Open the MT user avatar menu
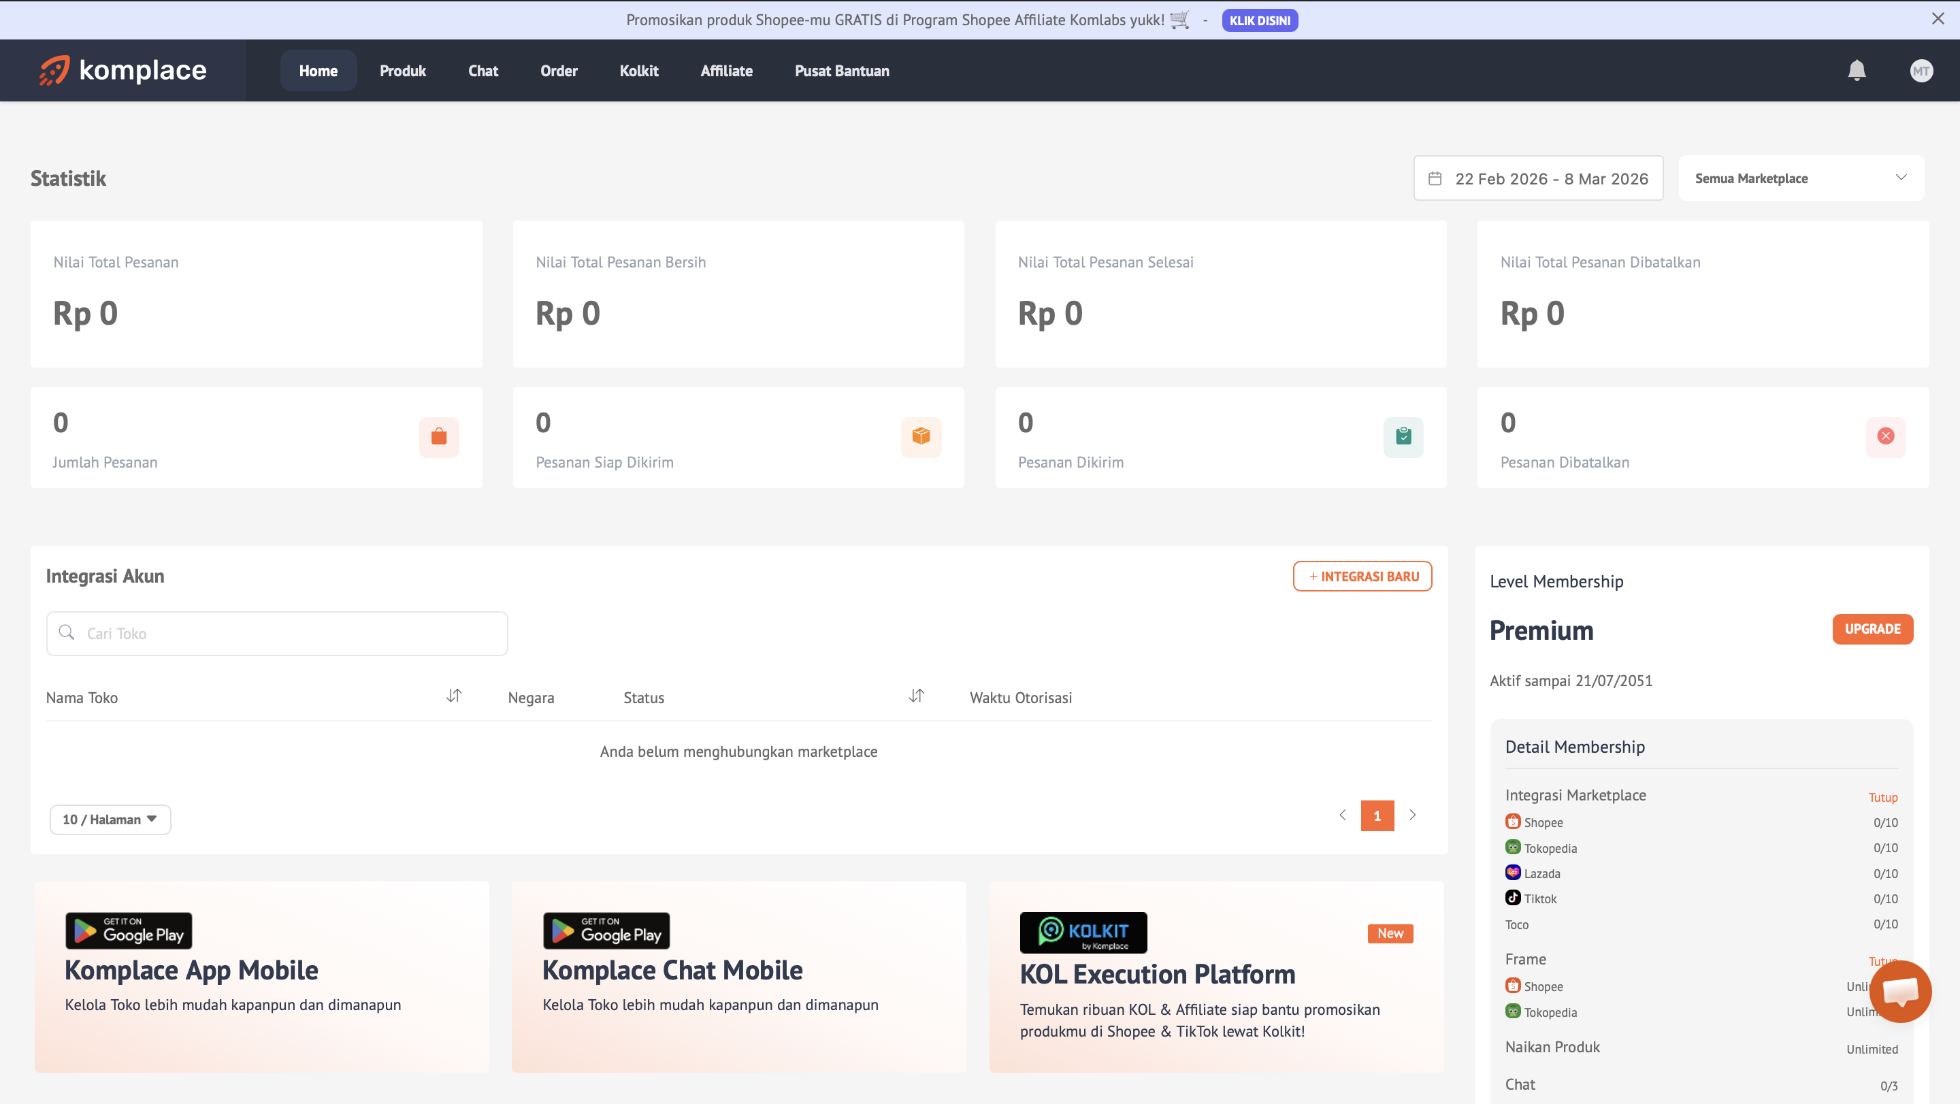This screenshot has height=1104, width=1960. 1921,71
